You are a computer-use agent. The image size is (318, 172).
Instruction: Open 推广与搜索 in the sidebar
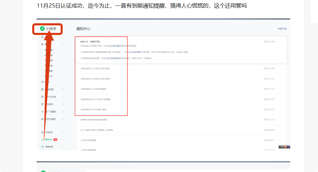(50, 112)
